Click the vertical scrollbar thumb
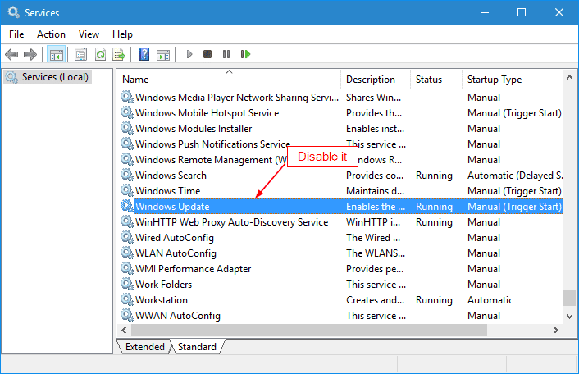Viewport: 579px width, 374px height. pos(569,299)
